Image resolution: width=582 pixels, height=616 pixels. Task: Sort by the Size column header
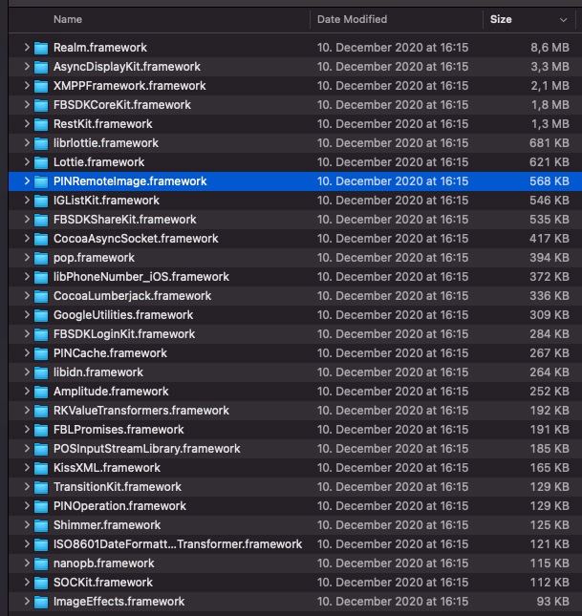501,19
